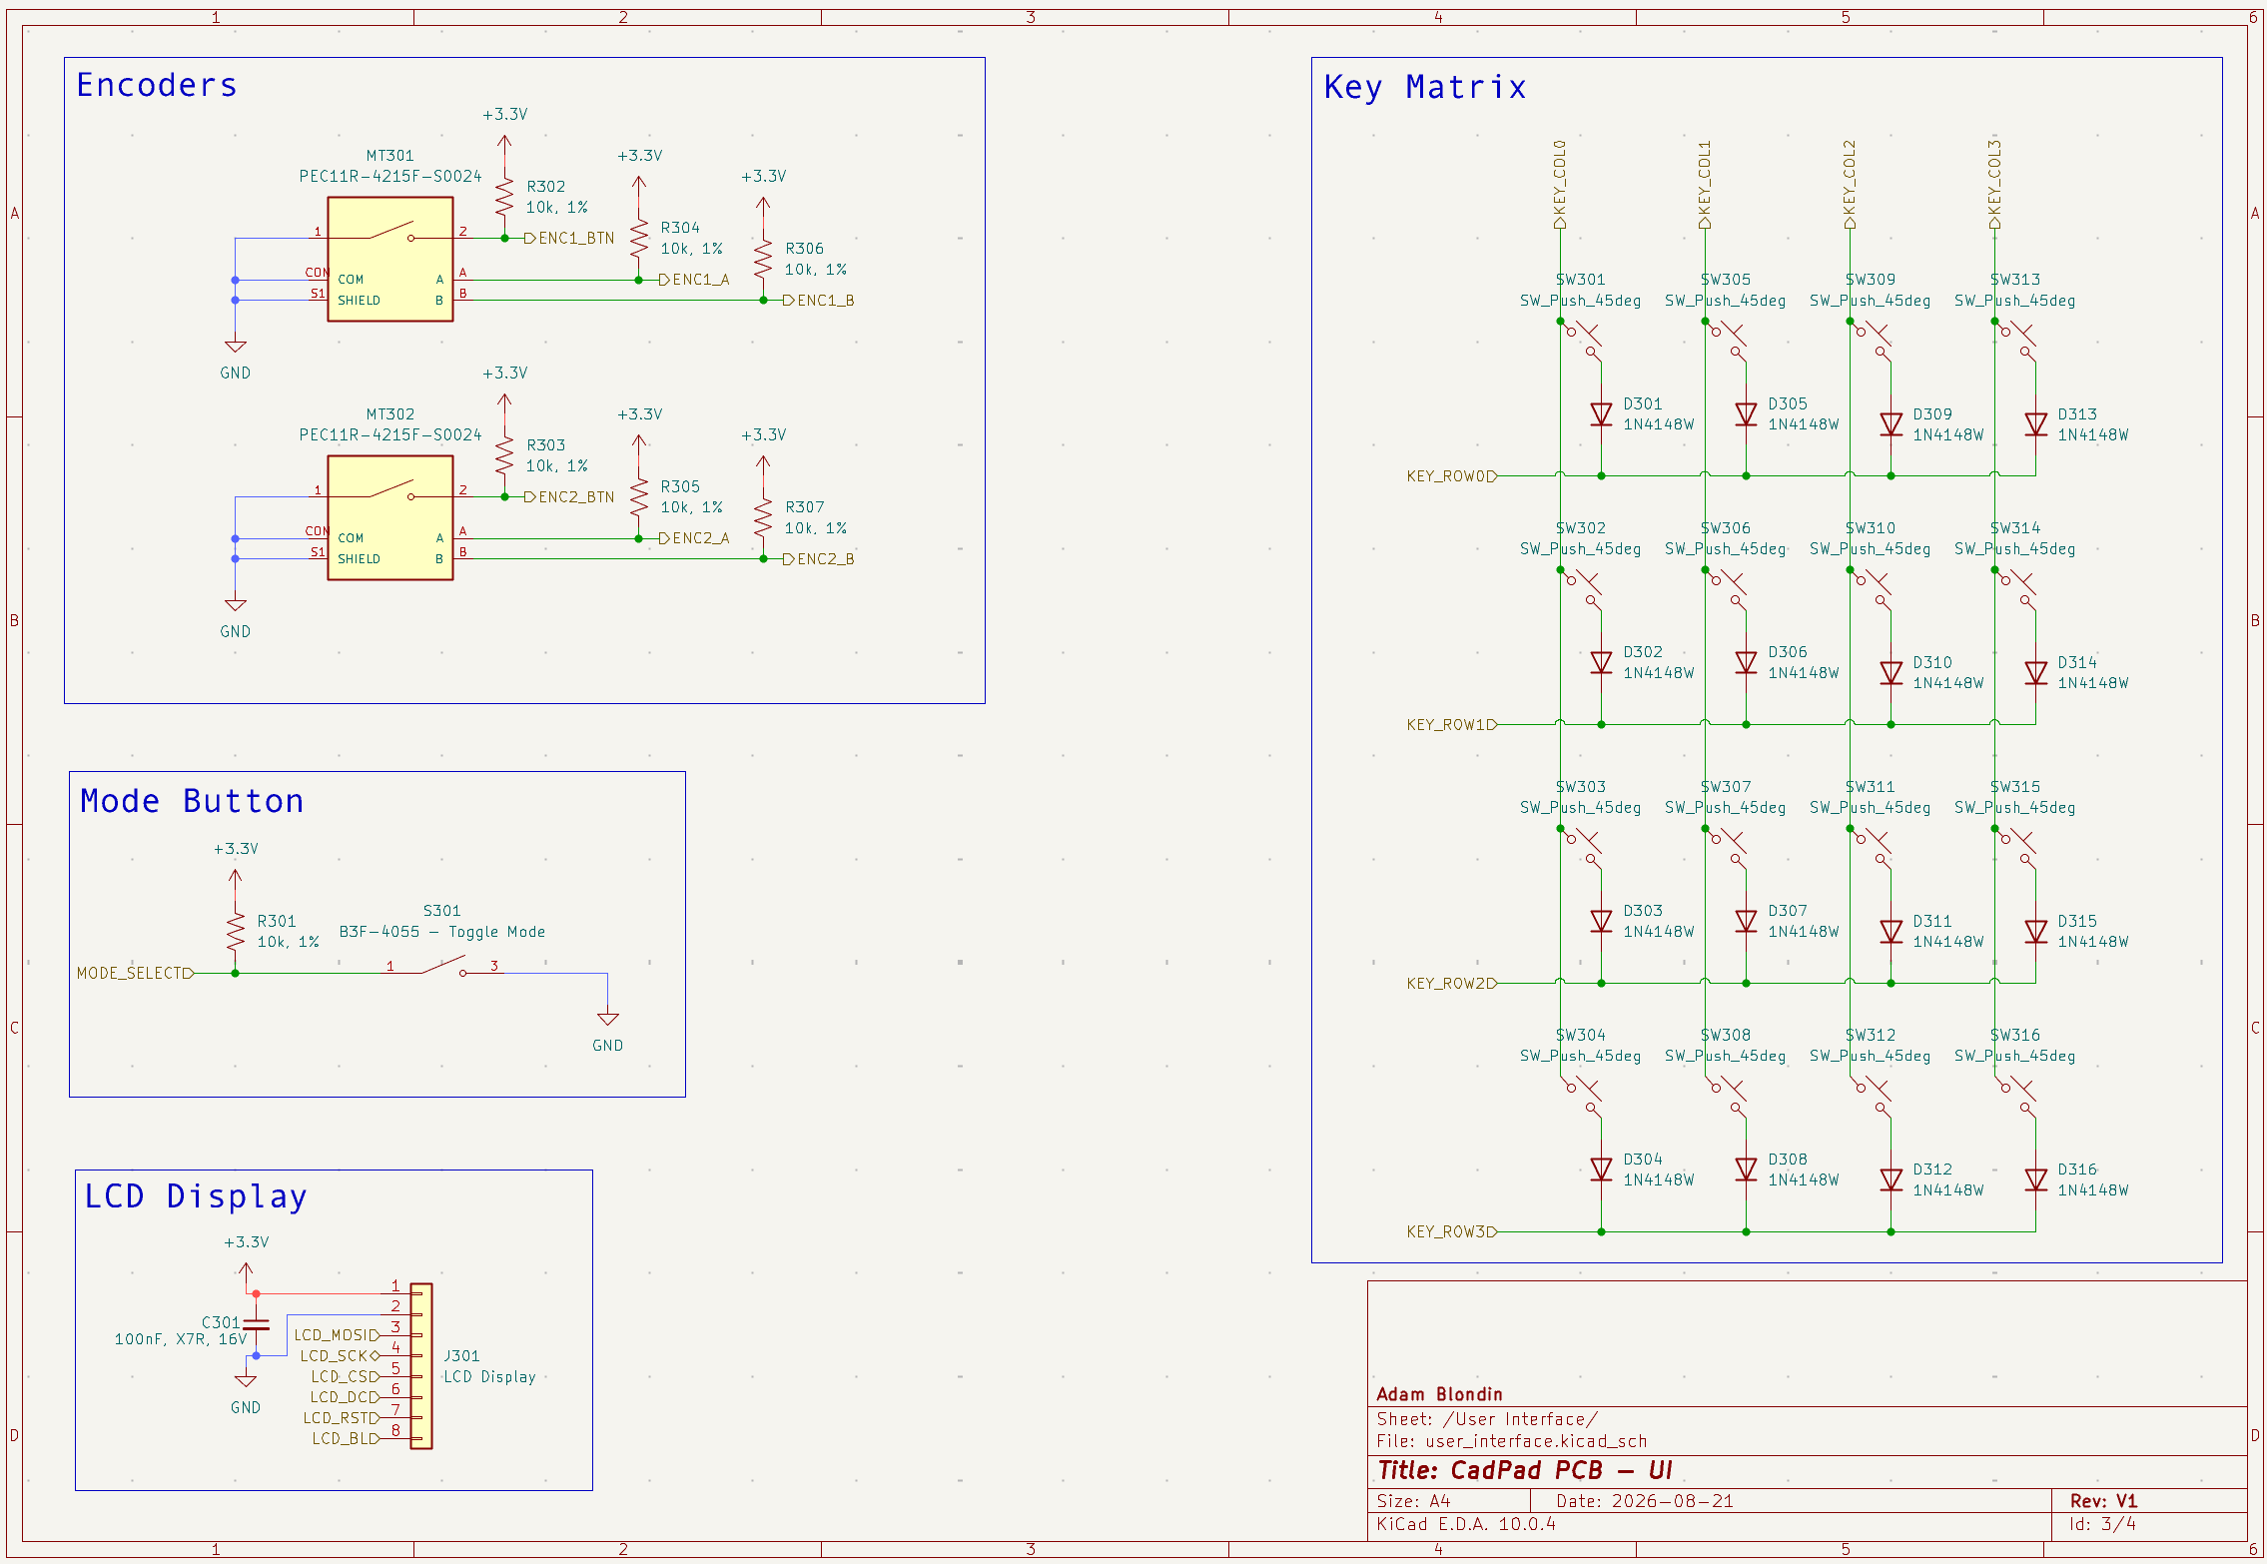The width and height of the screenshot is (2267, 1564).
Task: Select the KEY_COL1 column label
Action: click(x=1705, y=184)
